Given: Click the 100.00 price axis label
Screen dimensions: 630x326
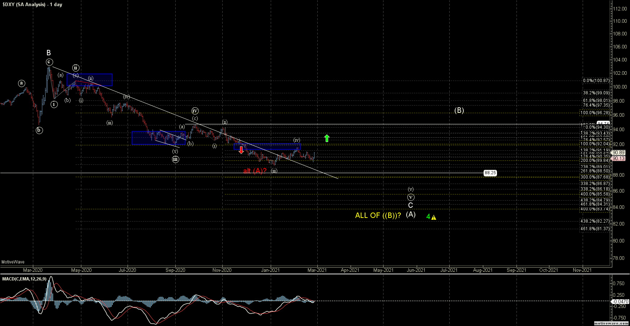Looking at the screenshot, I should coord(620,87).
